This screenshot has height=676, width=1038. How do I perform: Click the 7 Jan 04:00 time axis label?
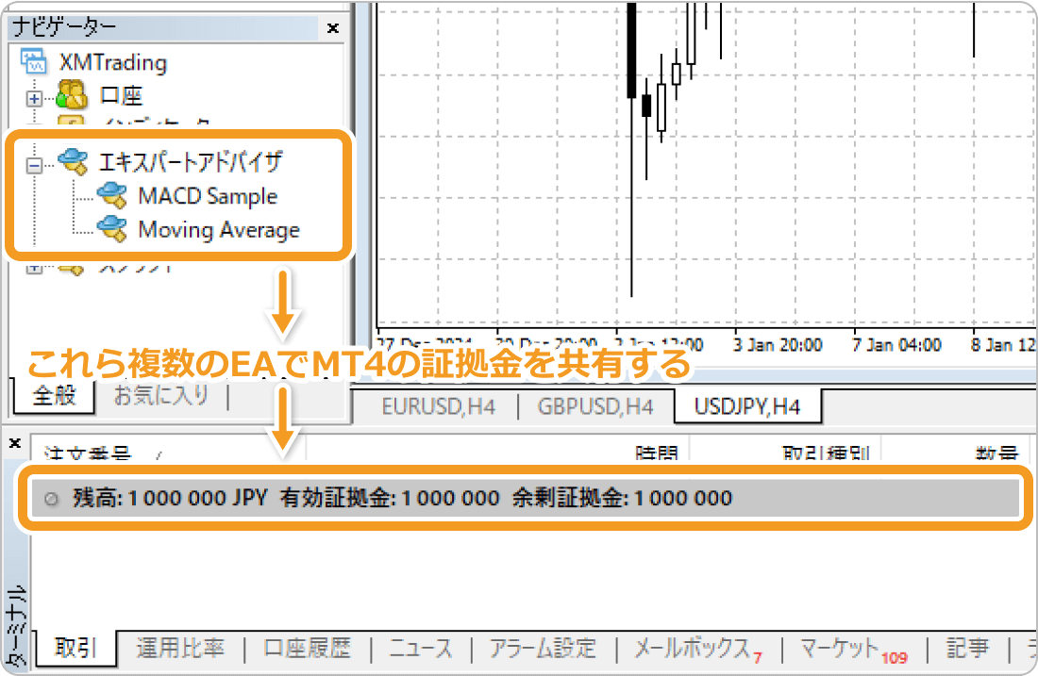click(x=897, y=345)
